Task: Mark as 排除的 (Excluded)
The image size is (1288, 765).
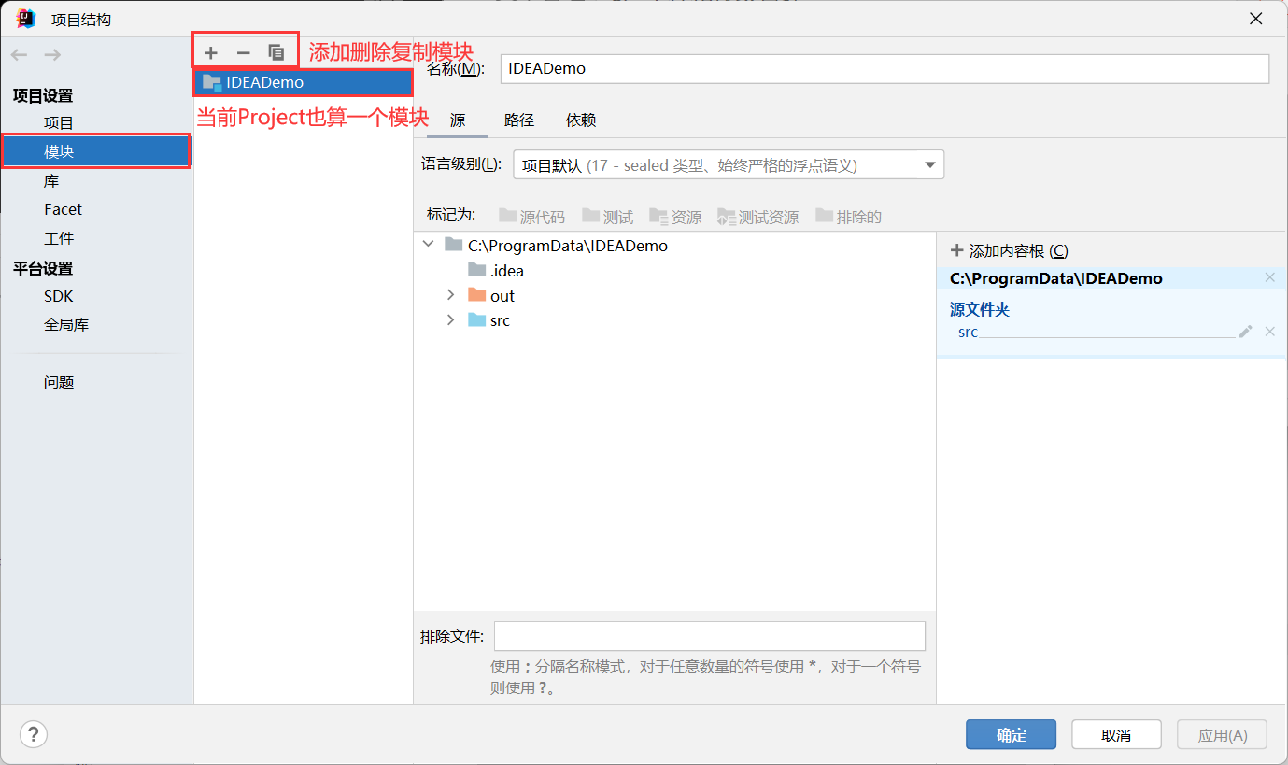Action: [x=848, y=217]
